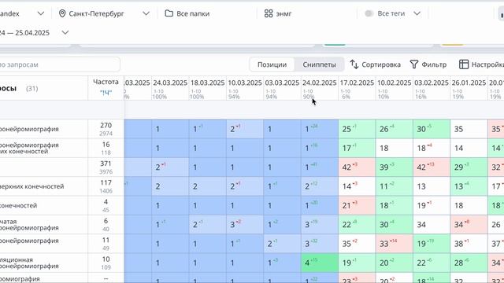Screen dimensions: 504x283
Task: Click position 39 in 10.02.2025 column
Action: coord(394,167)
